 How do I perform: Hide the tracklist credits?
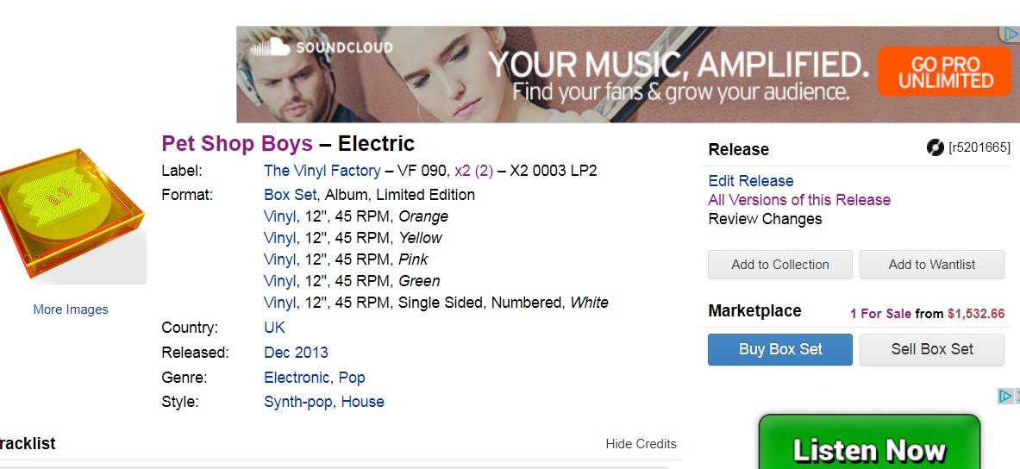tap(641, 444)
